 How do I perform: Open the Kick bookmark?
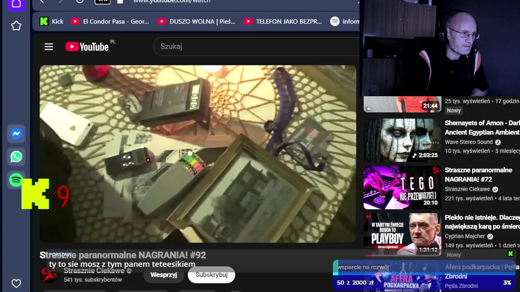(51, 21)
